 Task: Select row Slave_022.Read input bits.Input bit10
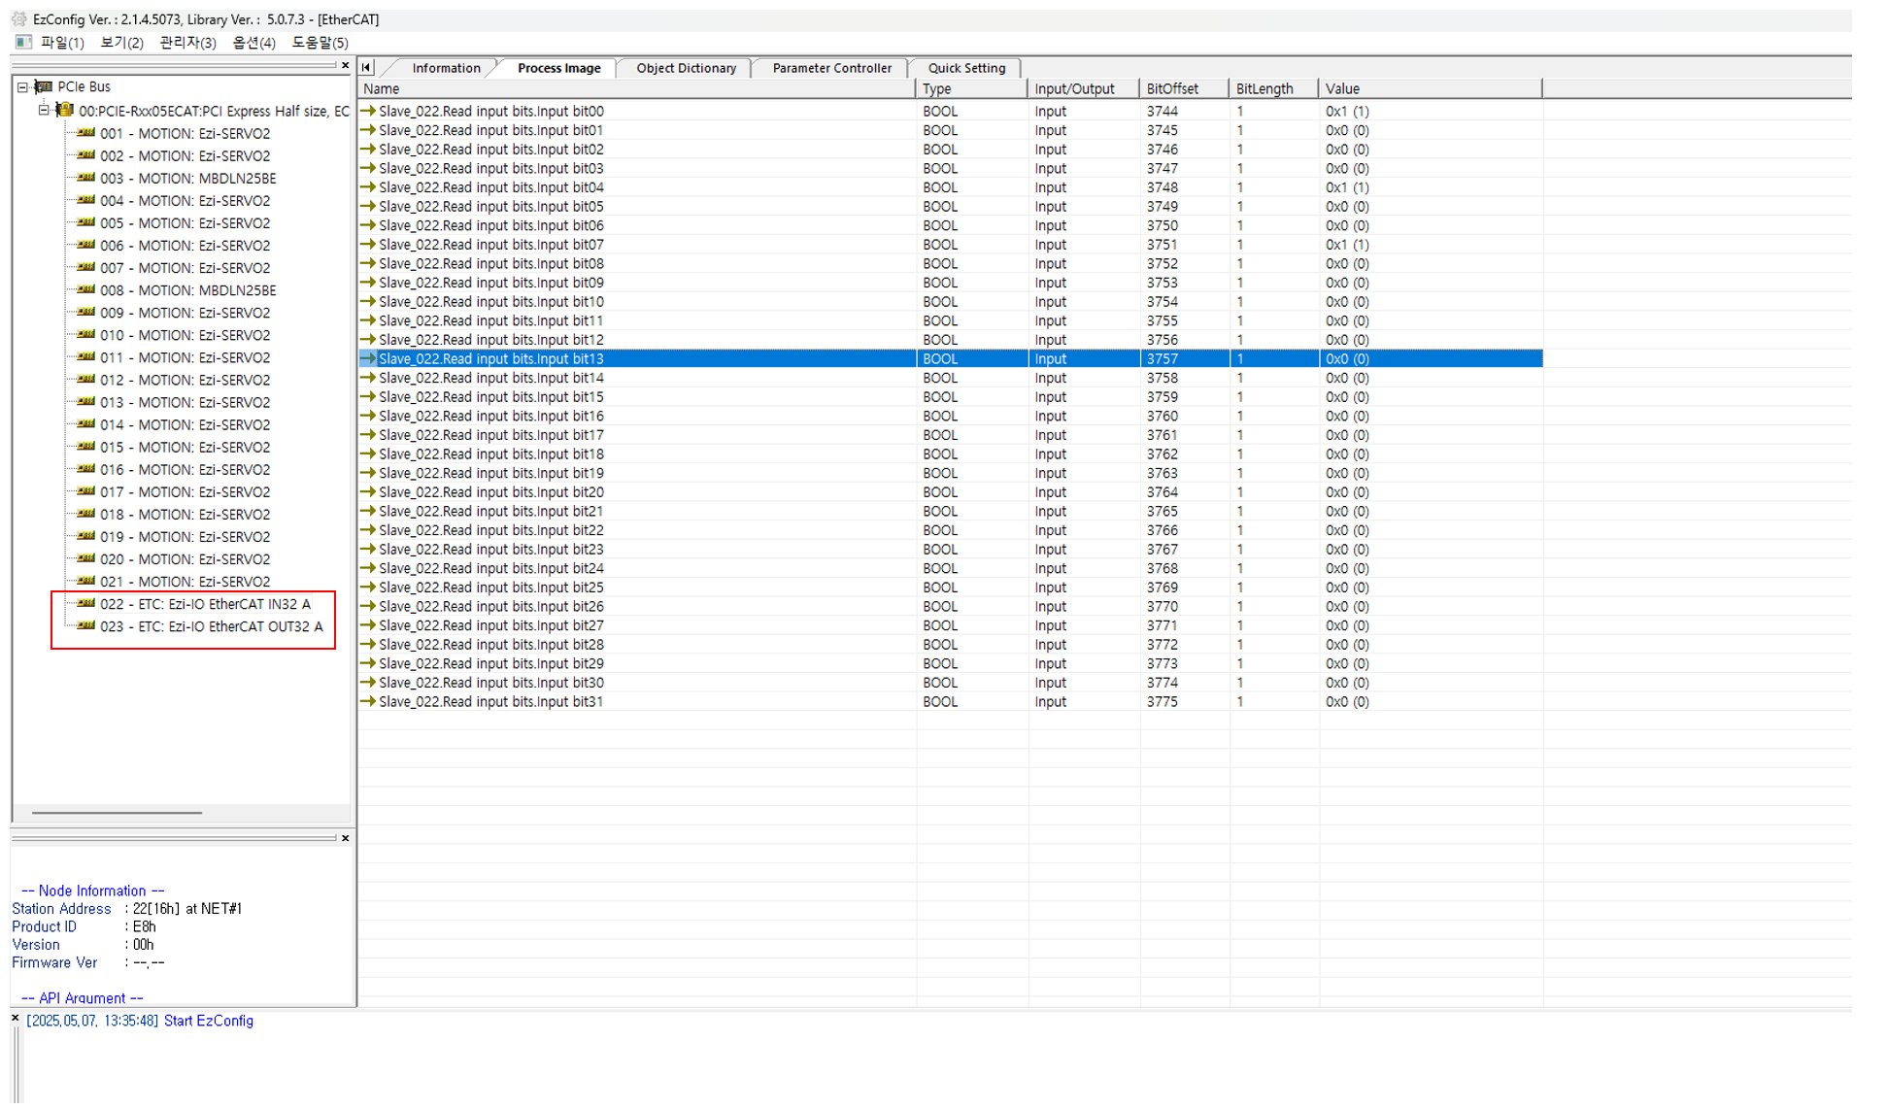pos(950,302)
